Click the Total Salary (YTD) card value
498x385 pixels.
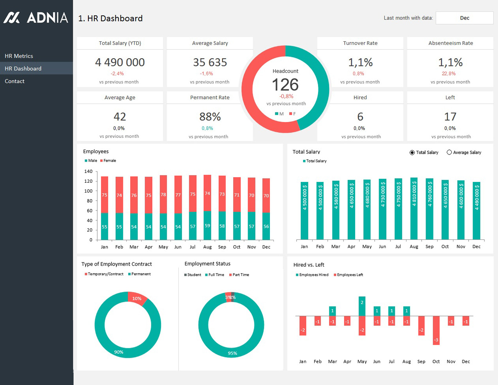point(120,62)
